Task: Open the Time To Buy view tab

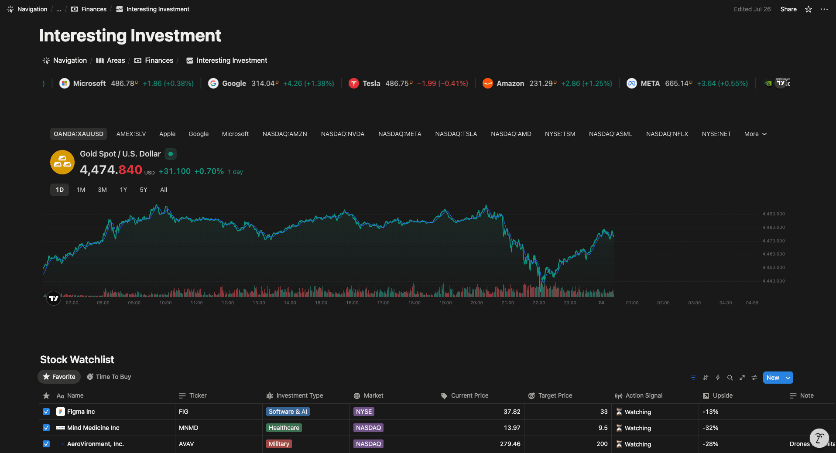Action: 109,377
